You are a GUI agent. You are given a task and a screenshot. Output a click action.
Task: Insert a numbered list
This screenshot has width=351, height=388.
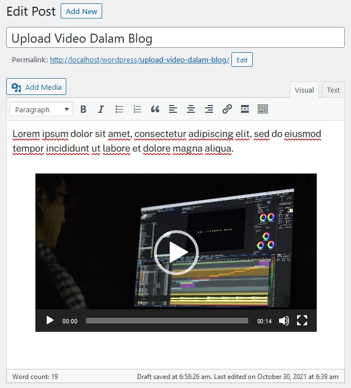pos(137,109)
